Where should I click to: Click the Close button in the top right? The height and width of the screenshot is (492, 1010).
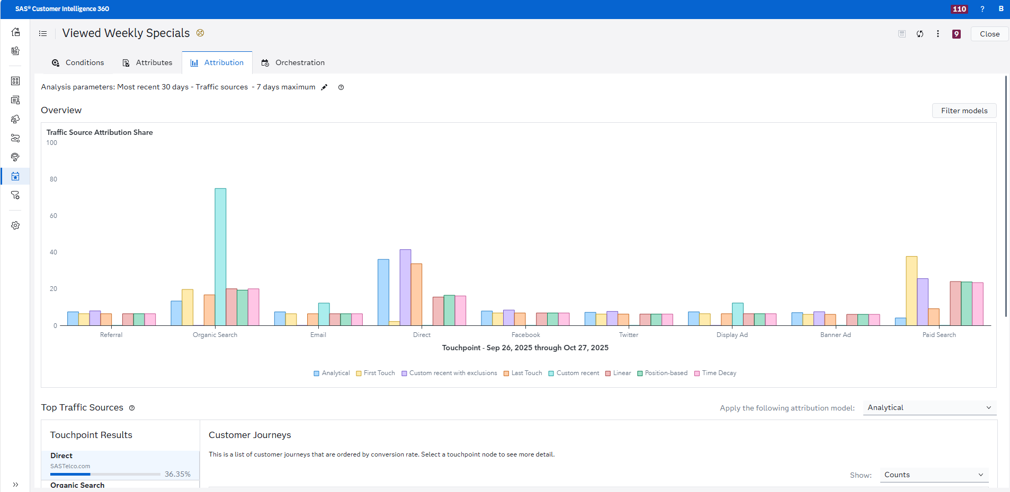[x=988, y=33]
